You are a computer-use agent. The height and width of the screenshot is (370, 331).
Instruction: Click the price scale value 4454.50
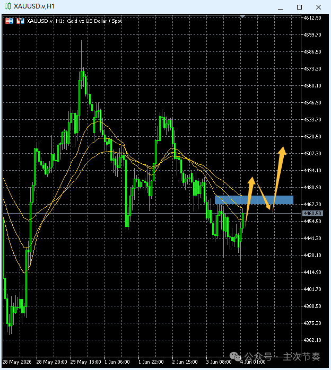[x=312, y=222]
